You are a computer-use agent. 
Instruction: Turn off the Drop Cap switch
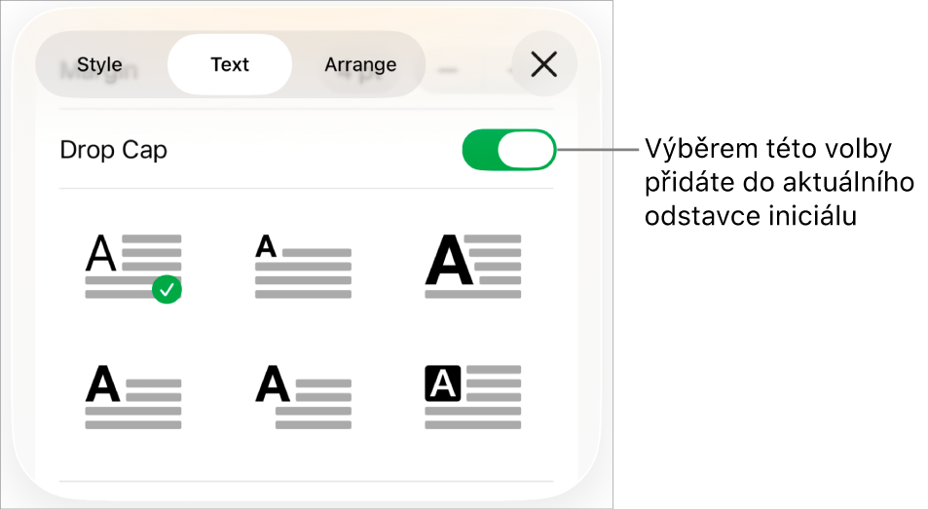(508, 151)
